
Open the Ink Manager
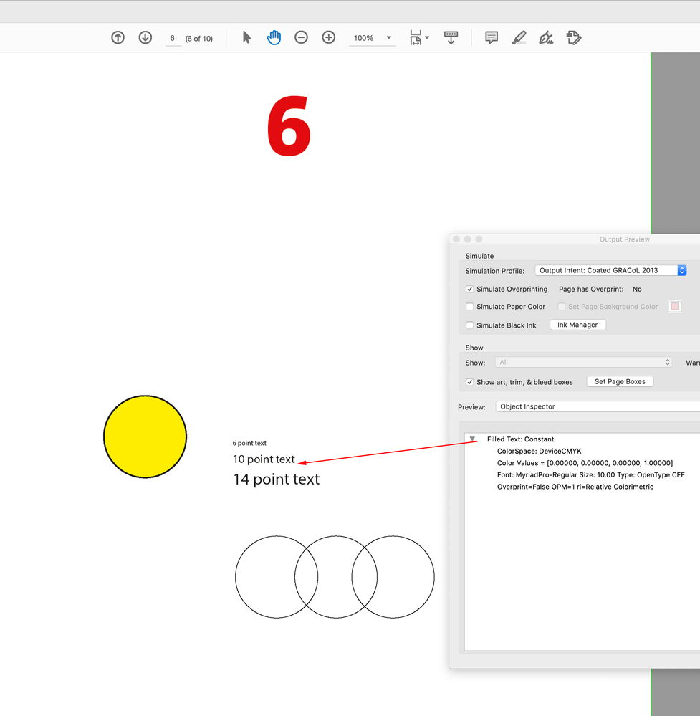coord(577,325)
